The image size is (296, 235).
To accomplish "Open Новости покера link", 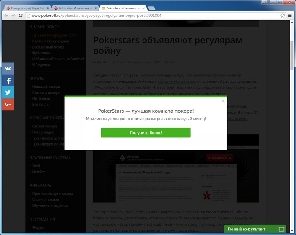I will click(x=46, y=86).
